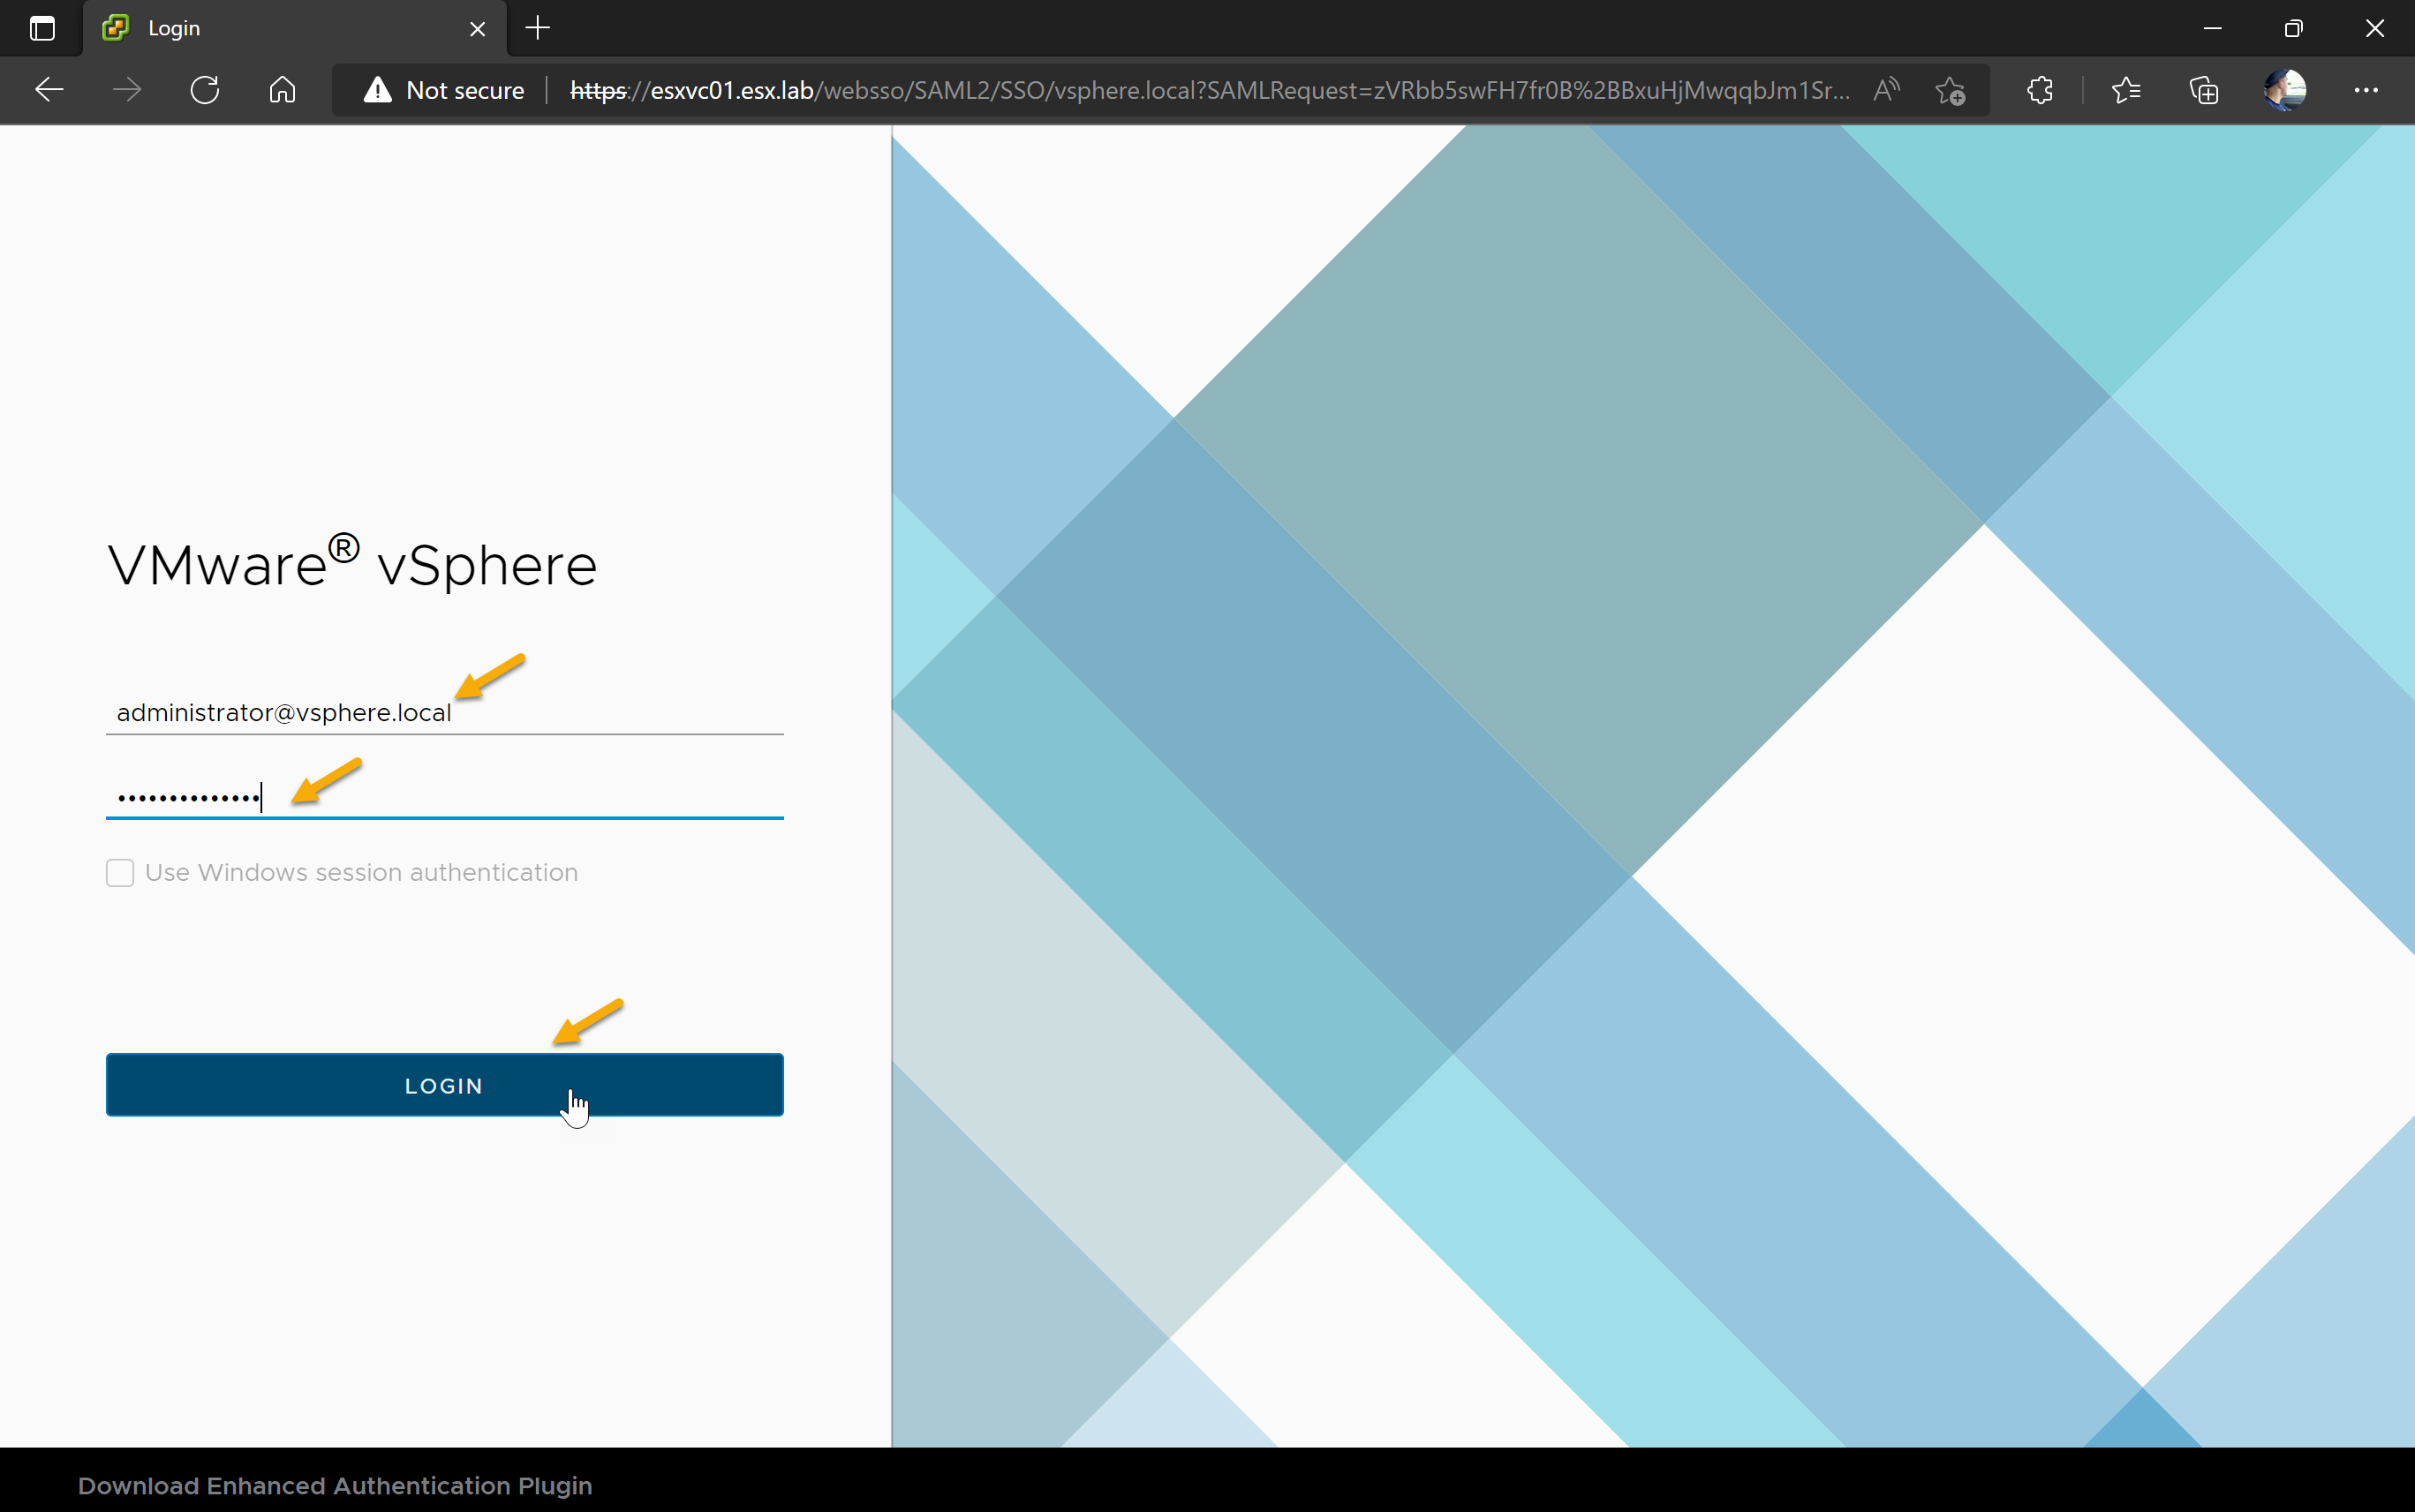The height and width of the screenshot is (1512, 2415).
Task: Open a new browser tab
Action: point(539,28)
